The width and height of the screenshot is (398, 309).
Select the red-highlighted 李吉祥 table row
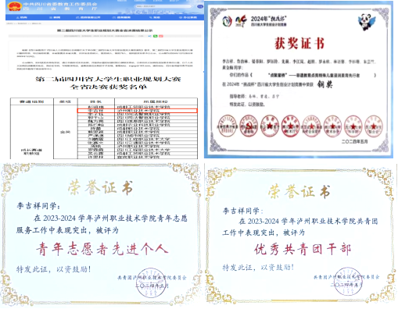coord(138,111)
